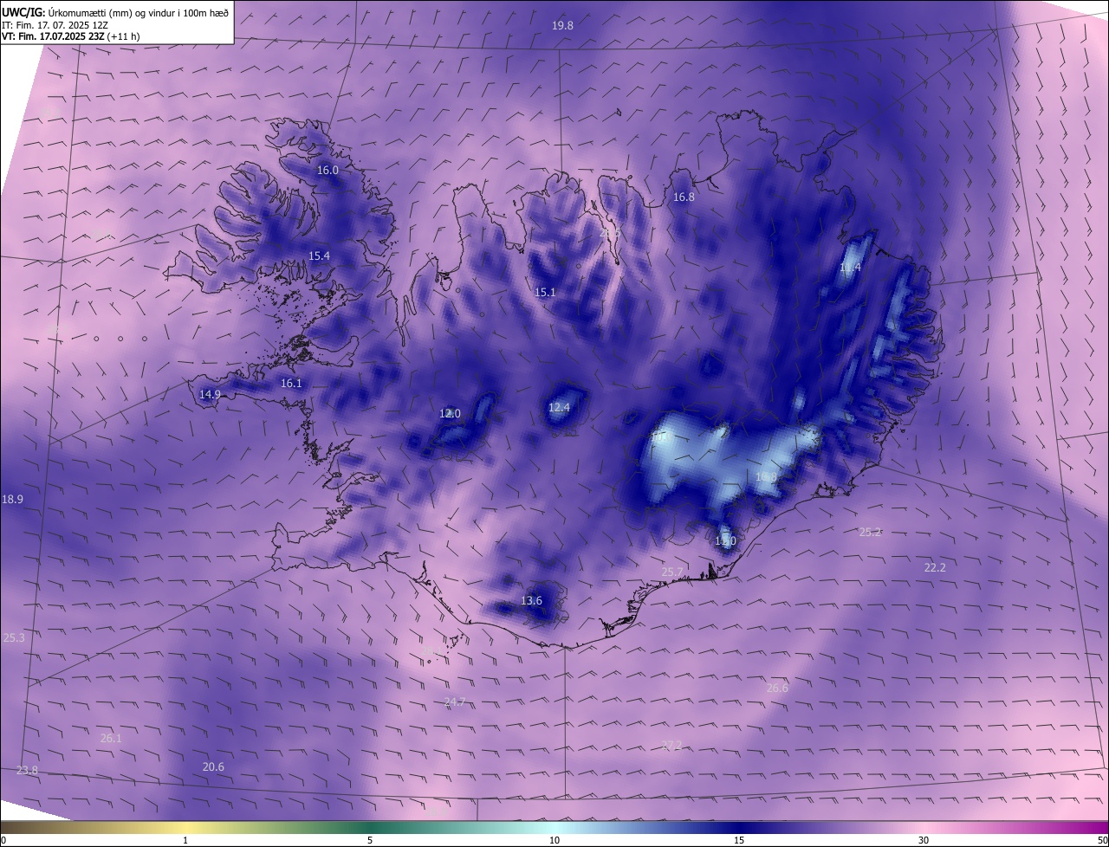
Task: Click the 25.3 value at left edge
Action: point(14,638)
